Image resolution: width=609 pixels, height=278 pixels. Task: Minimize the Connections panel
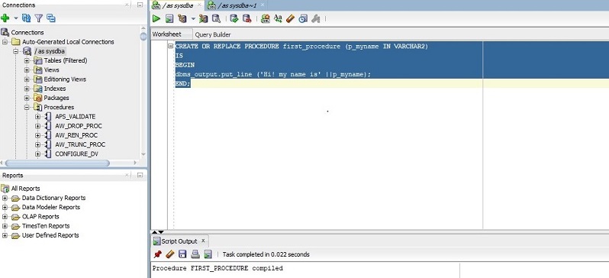click(x=140, y=5)
